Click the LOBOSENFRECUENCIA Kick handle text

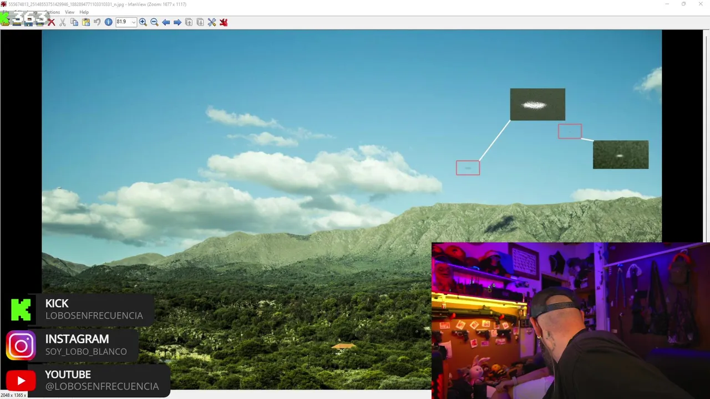[94, 315]
